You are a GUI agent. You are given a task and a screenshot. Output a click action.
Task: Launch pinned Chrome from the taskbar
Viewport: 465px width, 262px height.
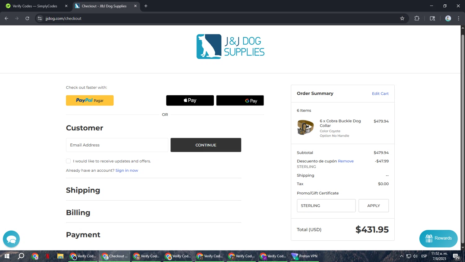click(x=35, y=256)
